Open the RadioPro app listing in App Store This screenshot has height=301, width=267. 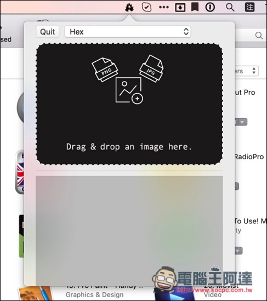coord(249,157)
